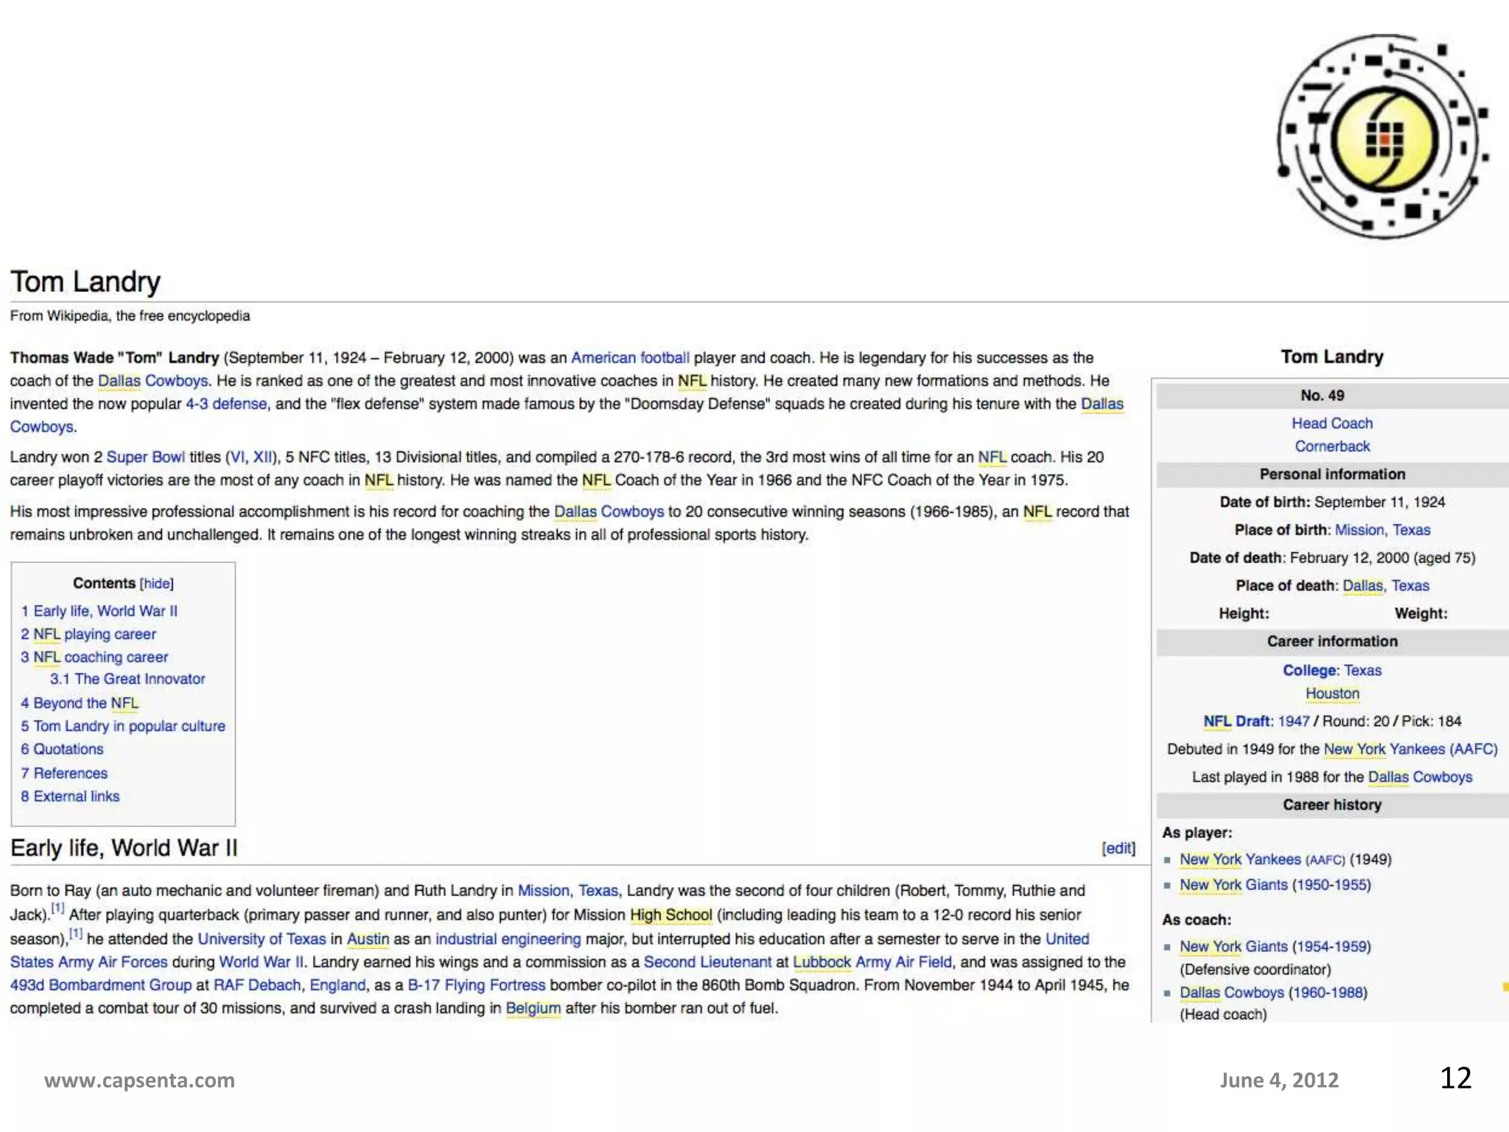Click the 4-3 defense link

(x=226, y=404)
